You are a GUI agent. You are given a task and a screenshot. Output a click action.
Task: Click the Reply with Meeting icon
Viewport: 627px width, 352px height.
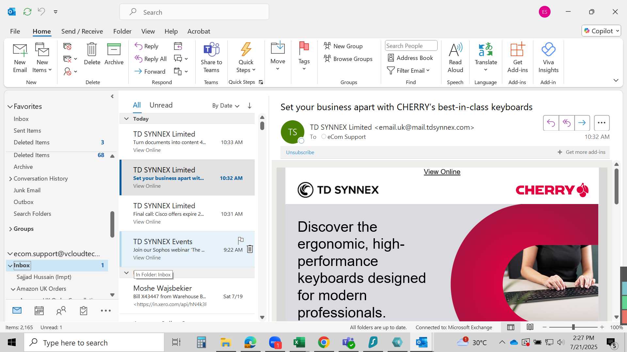click(x=178, y=46)
